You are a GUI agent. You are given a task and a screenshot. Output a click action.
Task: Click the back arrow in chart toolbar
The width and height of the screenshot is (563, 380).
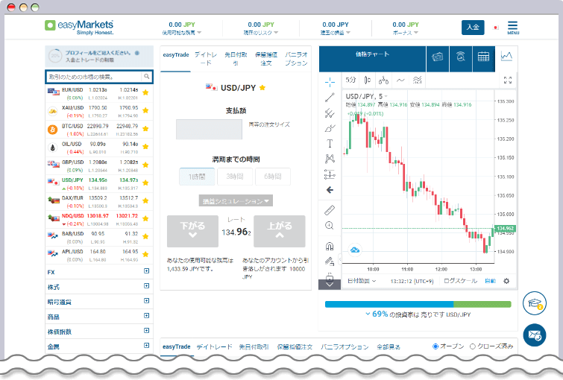(x=330, y=190)
